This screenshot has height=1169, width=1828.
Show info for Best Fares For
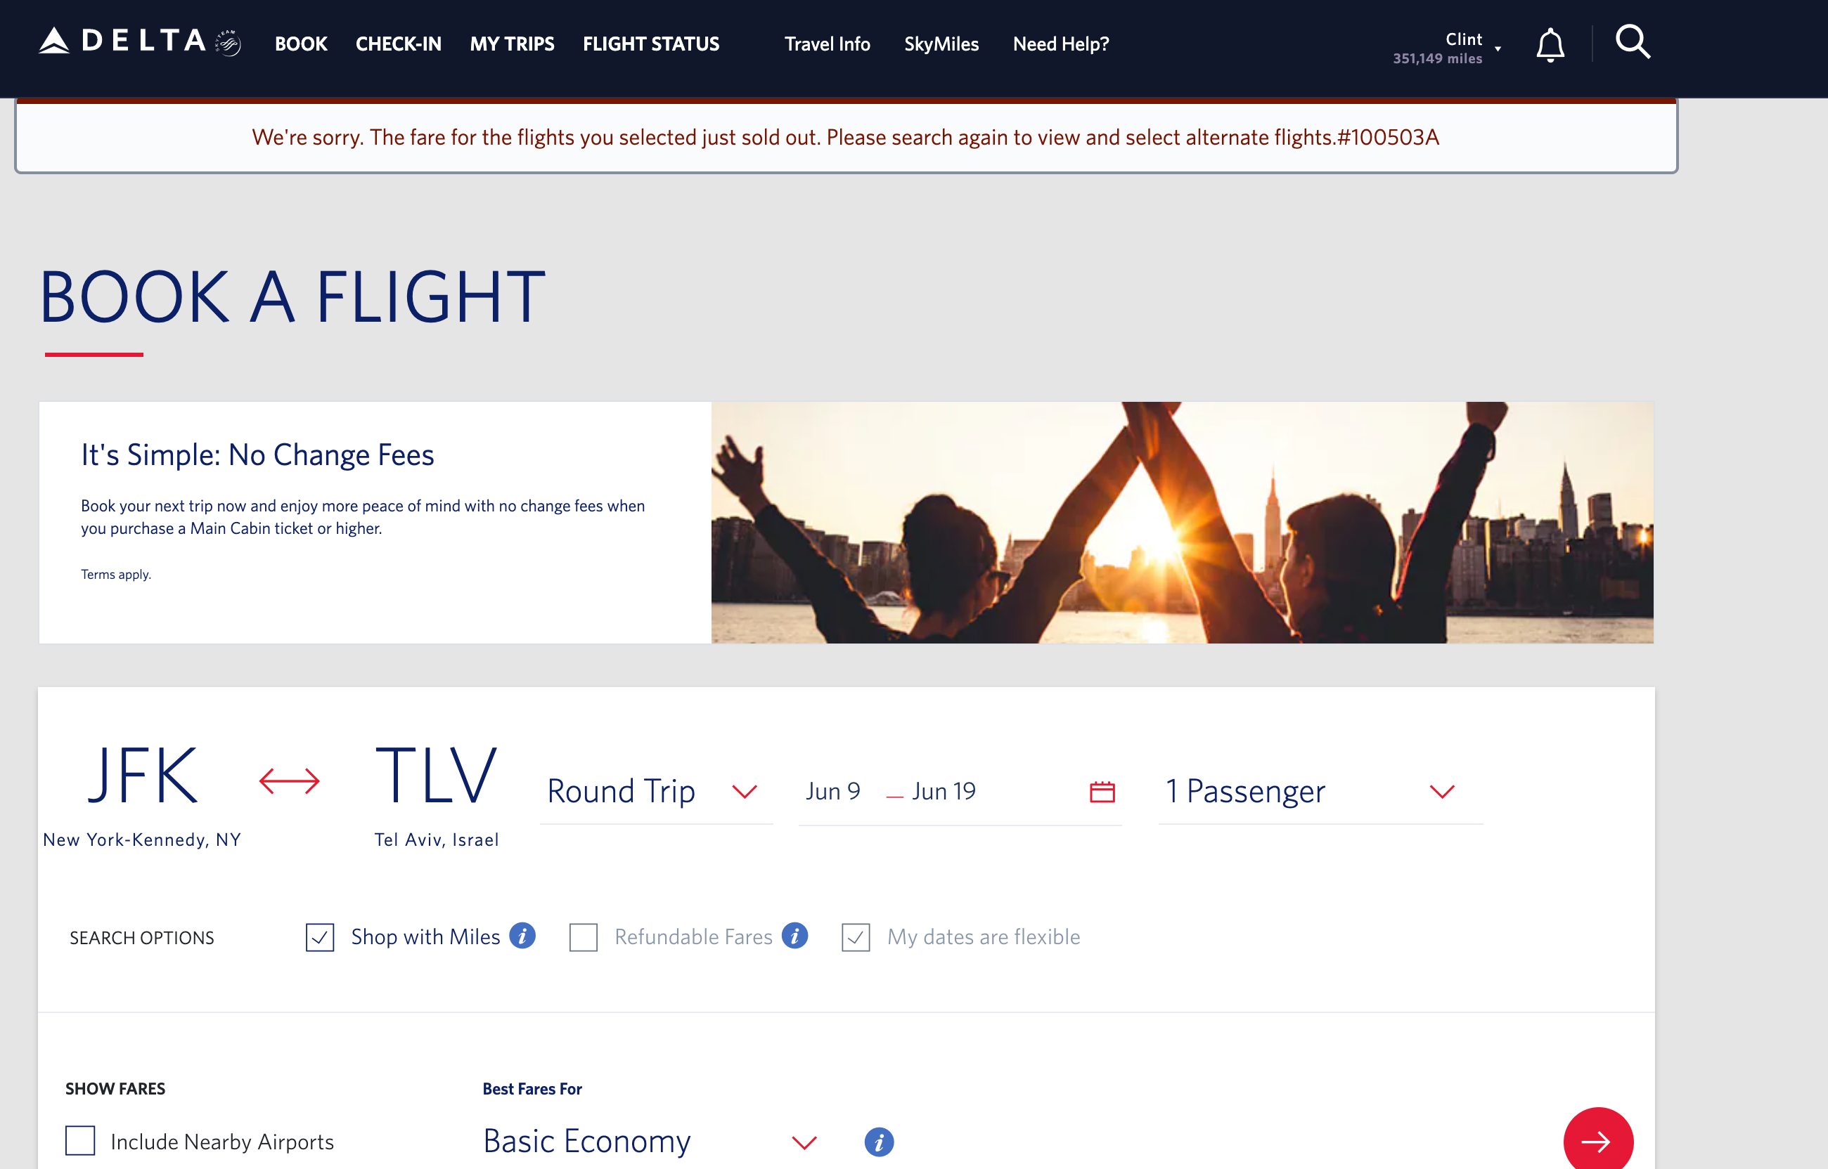click(x=879, y=1142)
